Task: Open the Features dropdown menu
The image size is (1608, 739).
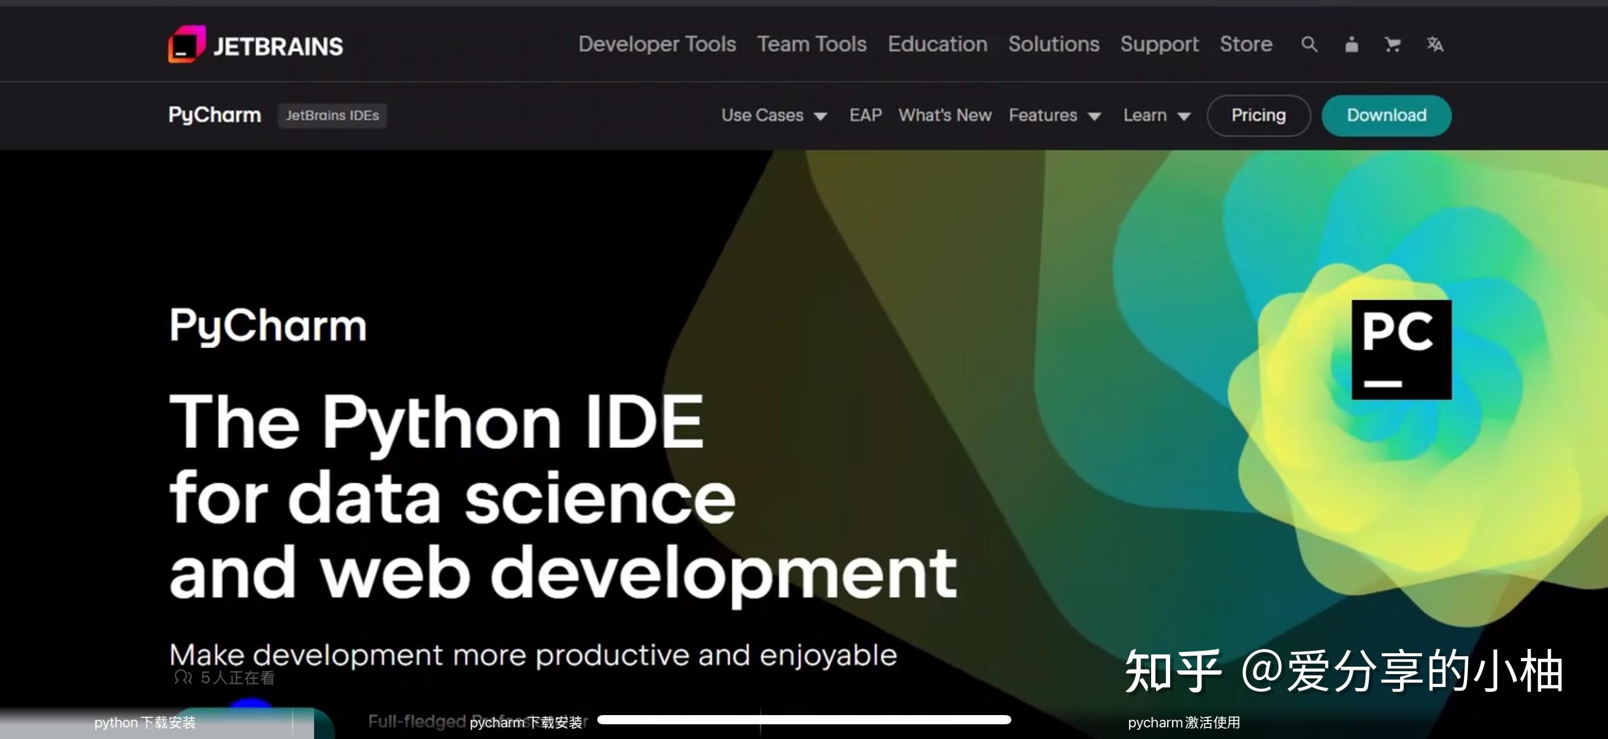Action: [x=1054, y=115]
